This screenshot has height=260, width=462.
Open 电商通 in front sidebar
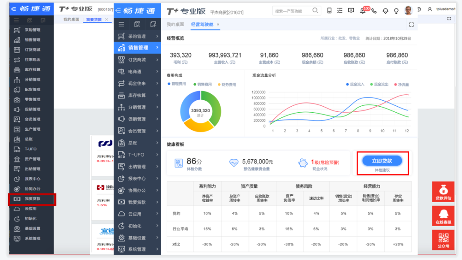click(x=137, y=72)
